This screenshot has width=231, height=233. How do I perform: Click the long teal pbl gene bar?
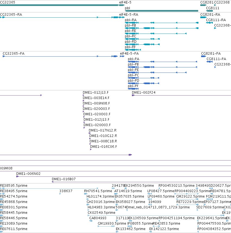(162, 11)
